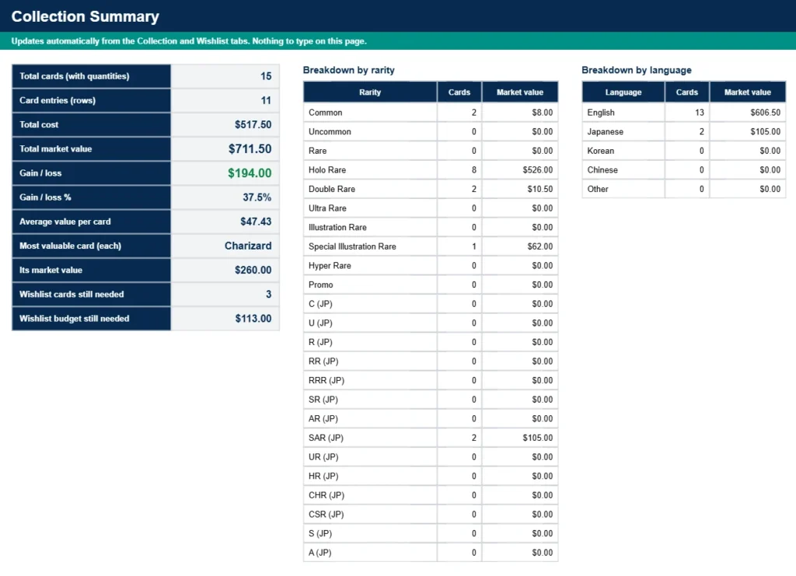796x576 pixels.
Task: Click the Collection Summary title
Action: click(86, 16)
